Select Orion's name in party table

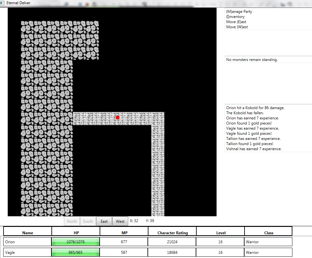coord(10,242)
